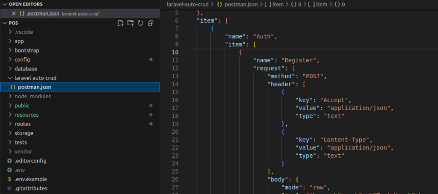Click the JSON braces icon beside postman.json in tree

[13, 87]
